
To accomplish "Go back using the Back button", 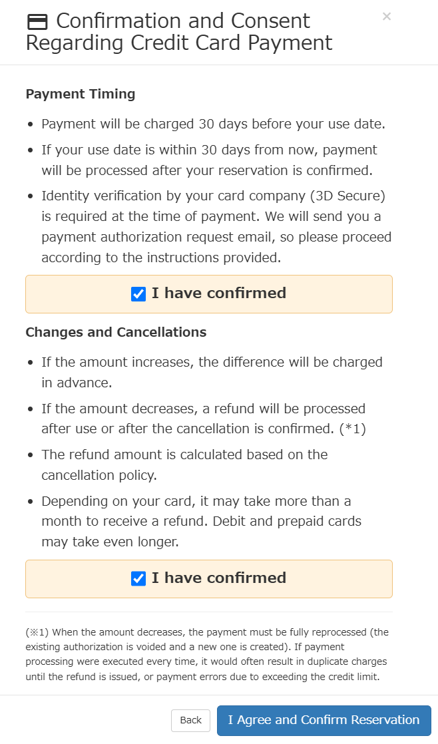I will [x=190, y=720].
